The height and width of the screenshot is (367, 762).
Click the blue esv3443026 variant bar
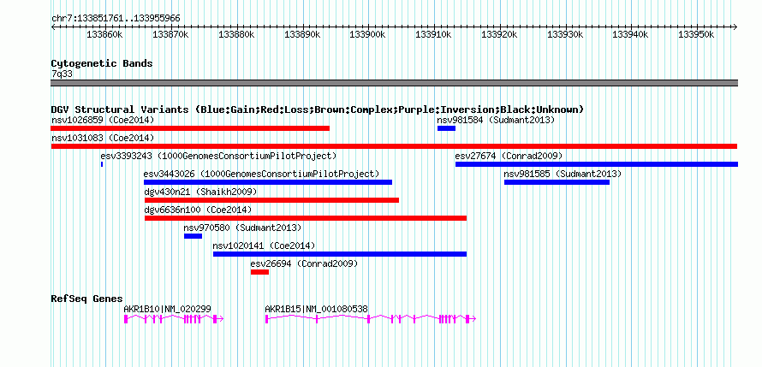(268, 182)
